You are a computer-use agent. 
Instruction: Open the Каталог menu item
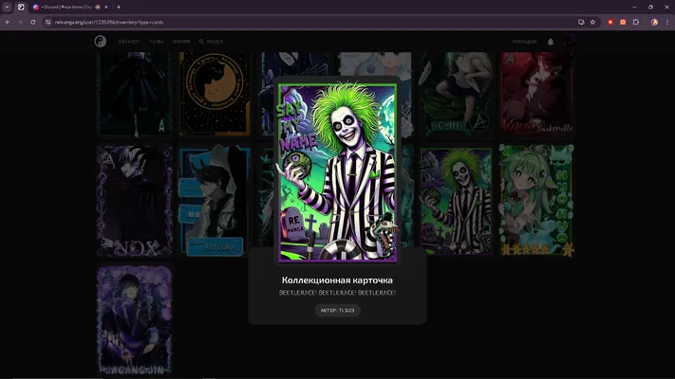click(x=129, y=42)
